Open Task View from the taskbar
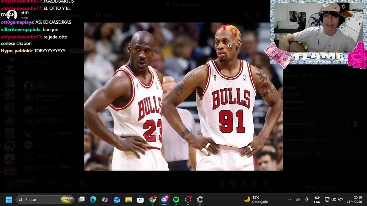This screenshot has width=367, height=206. tap(82, 199)
